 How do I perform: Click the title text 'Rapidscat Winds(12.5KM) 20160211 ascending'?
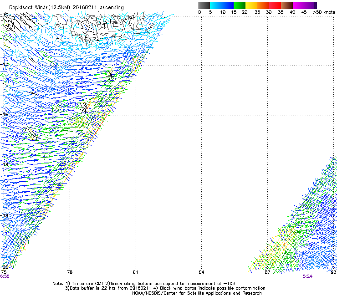(66, 8)
